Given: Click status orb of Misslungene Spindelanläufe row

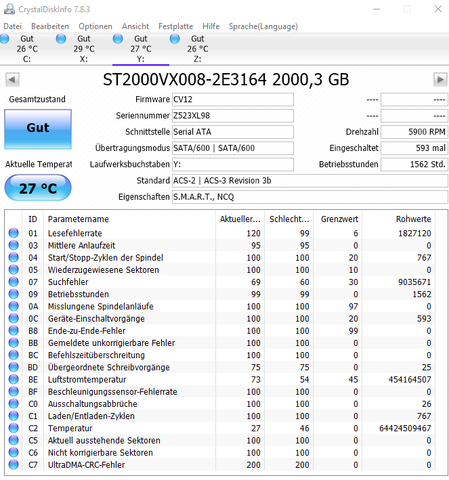Looking at the screenshot, I should (14, 307).
